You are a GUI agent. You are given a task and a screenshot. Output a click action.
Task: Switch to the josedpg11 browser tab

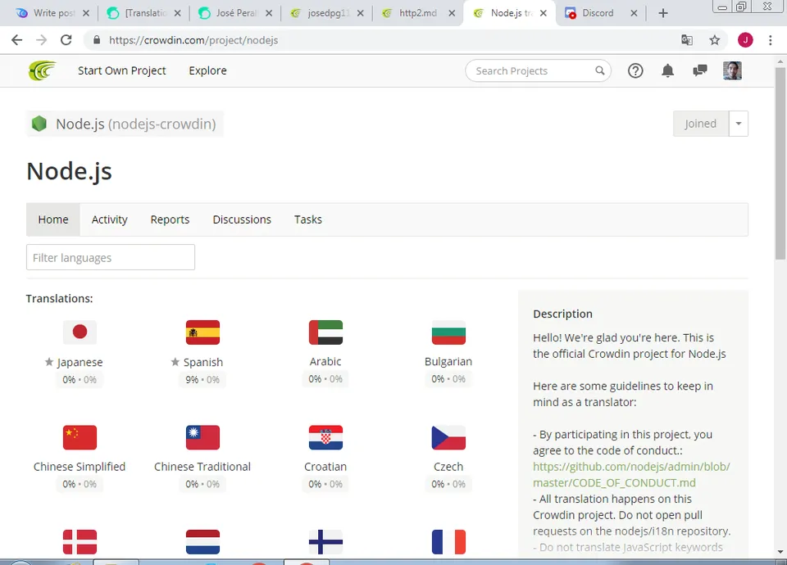pos(327,13)
